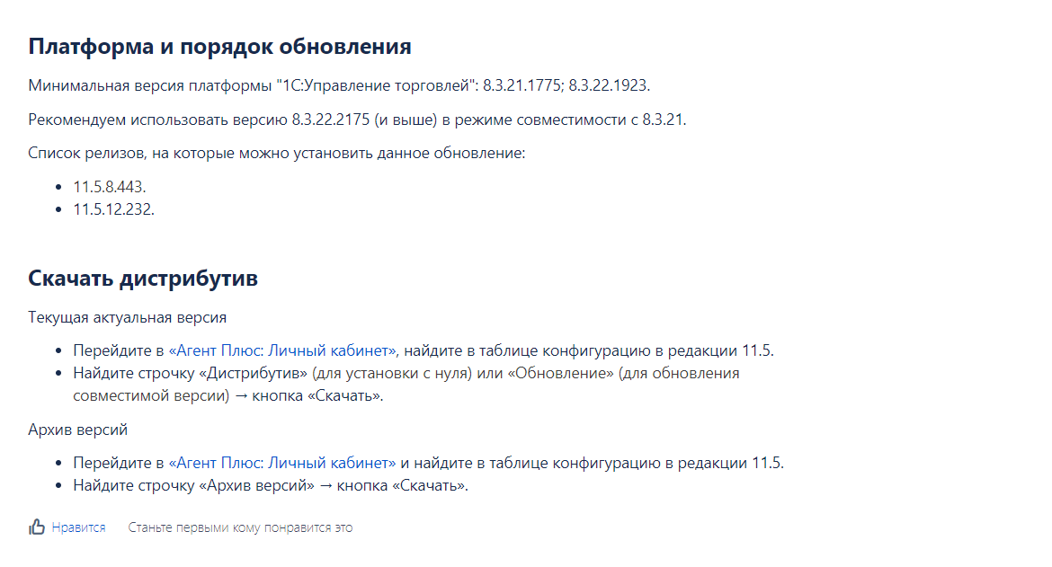Click the version number 8.3.22.1923
Screen dimensions: 1052x567
coord(607,85)
